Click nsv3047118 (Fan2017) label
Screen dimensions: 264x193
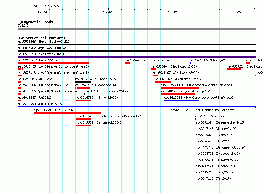pos(213,178)
